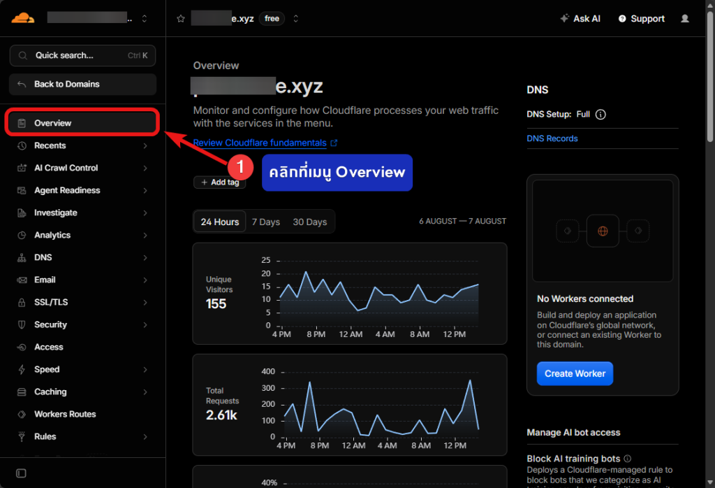Image resolution: width=715 pixels, height=488 pixels.
Task: Open Ask AI assistant
Action: pyautogui.click(x=580, y=19)
